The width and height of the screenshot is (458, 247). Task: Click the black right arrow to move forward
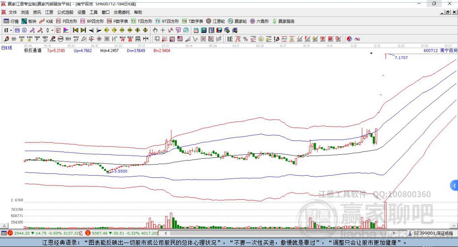(x=99, y=30)
